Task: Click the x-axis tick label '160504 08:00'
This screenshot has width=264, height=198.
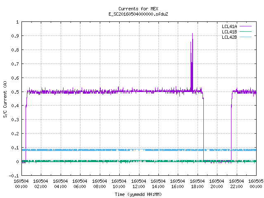Action: [x=99, y=184]
